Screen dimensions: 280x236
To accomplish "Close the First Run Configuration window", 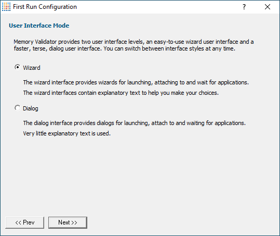I will tap(268, 7).
